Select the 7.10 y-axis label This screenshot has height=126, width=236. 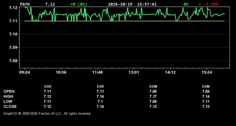13,34
